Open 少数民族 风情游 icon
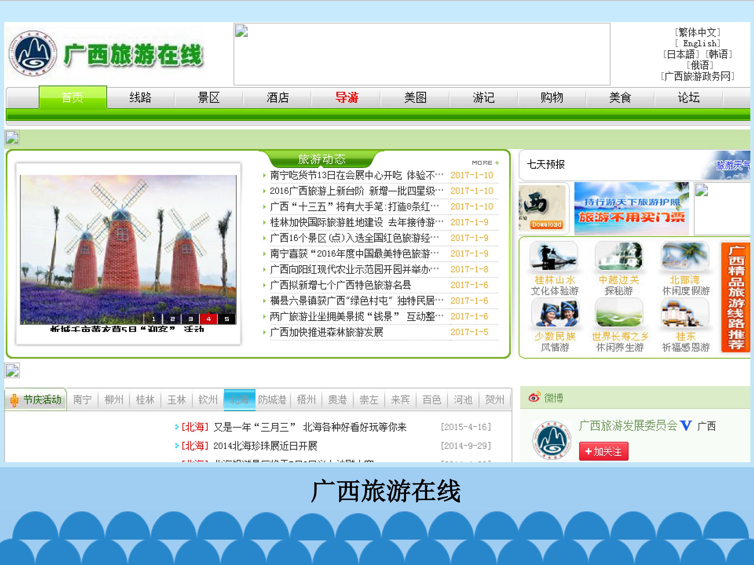 pos(555,313)
